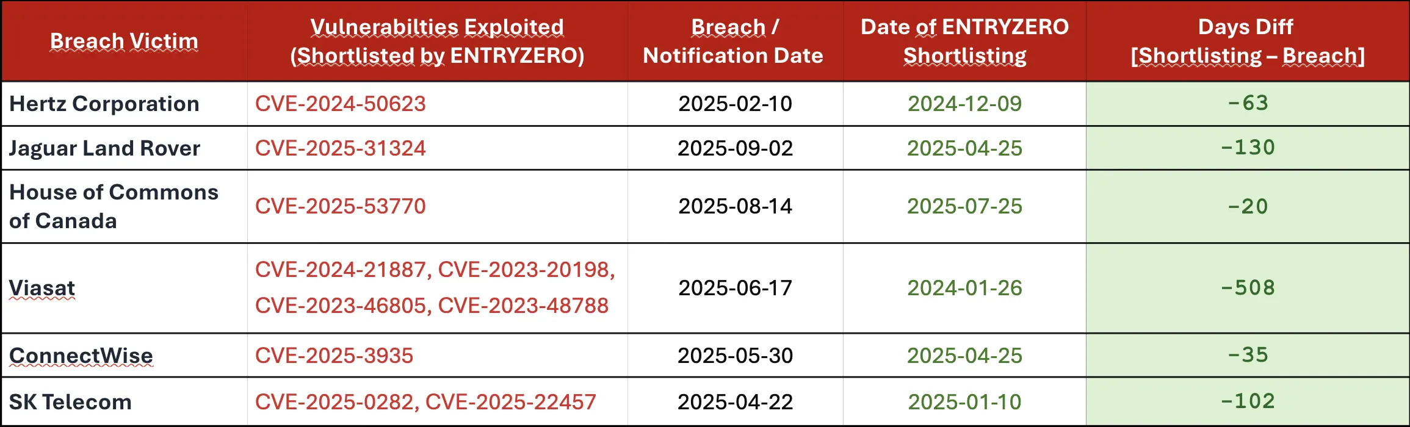The width and height of the screenshot is (1410, 427).
Task: Select the Breach / Notification Date header
Action: [x=734, y=41]
